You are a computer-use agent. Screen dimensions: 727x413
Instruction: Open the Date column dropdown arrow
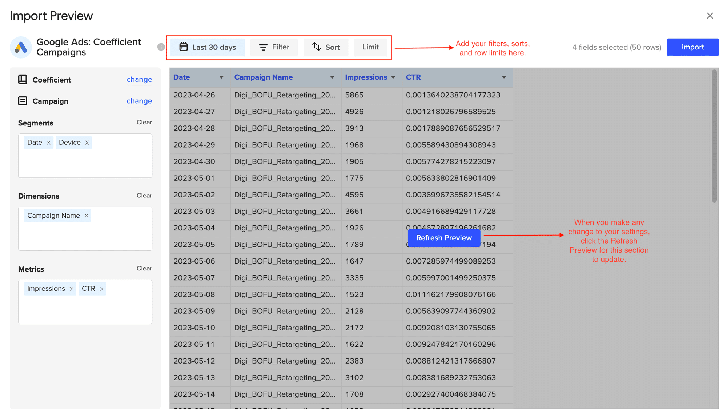pyautogui.click(x=221, y=77)
